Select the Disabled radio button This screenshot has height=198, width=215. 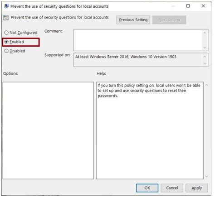point(6,51)
